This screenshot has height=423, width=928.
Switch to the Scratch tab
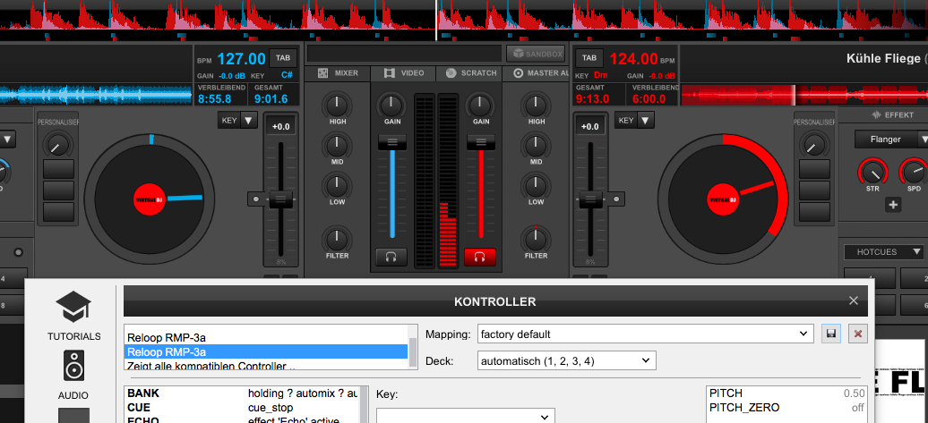(x=470, y=73)
